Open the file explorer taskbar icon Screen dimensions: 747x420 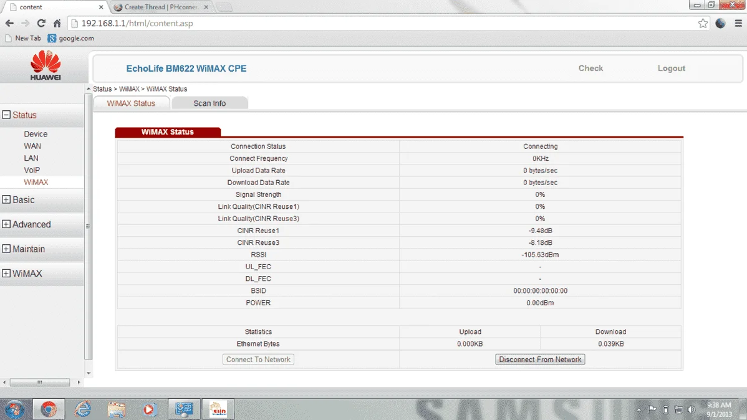click(x=116, y=409)
